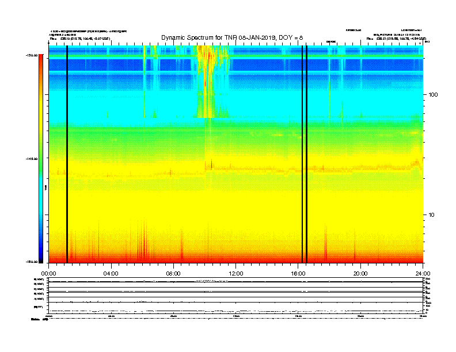Click the 'Pos: 229.21' position text at top right

coord(396,39)
